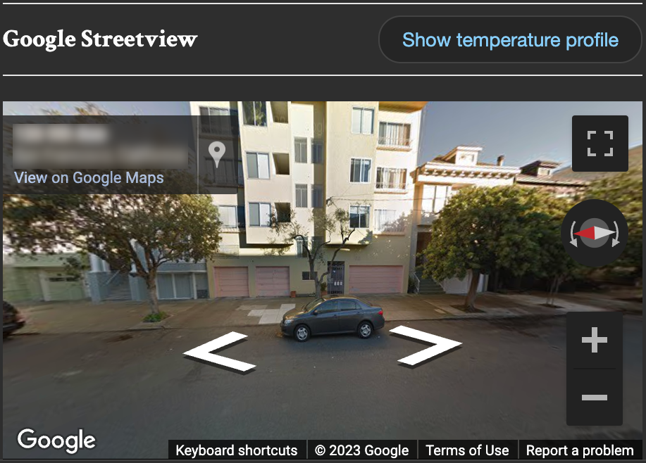The width and height of the screenshot is (646, 463).
Task: Click the apartment building gated entrance door
Action: tap(336, 277)
